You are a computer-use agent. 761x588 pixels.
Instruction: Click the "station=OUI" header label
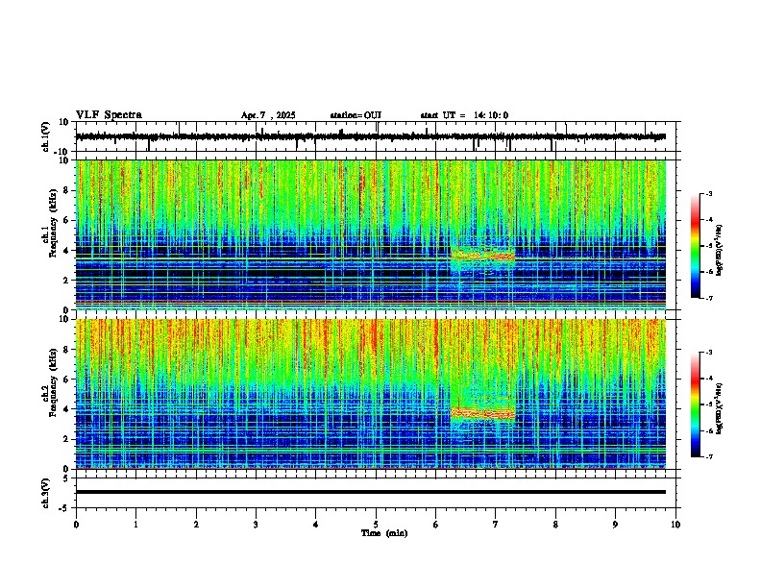(356, 115)
